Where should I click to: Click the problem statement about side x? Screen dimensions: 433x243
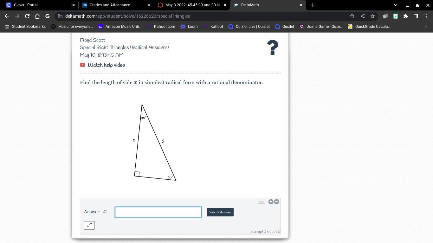(x=171, y=83)
